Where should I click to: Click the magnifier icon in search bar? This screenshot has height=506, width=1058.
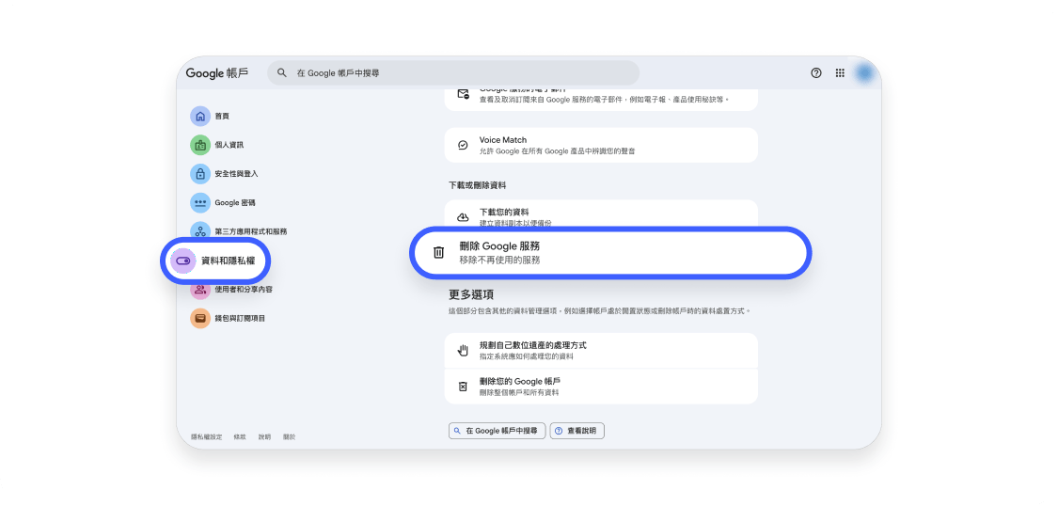coord(283,72)
